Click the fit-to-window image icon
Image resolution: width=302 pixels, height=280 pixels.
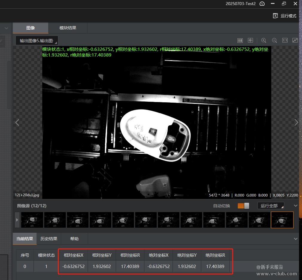[x=295, y=40]
